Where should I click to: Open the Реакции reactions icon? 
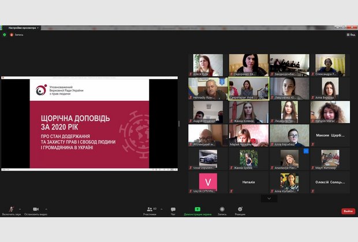pos(240,209)
